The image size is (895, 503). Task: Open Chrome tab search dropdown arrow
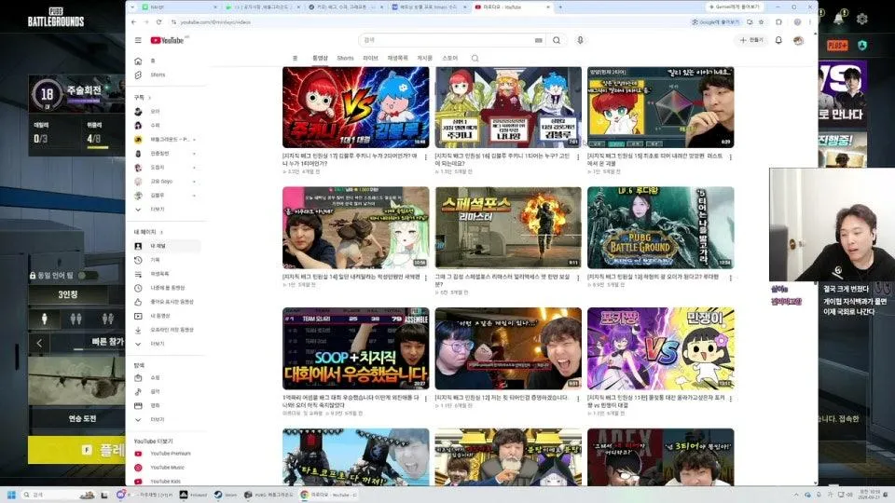tap(132, 7)
